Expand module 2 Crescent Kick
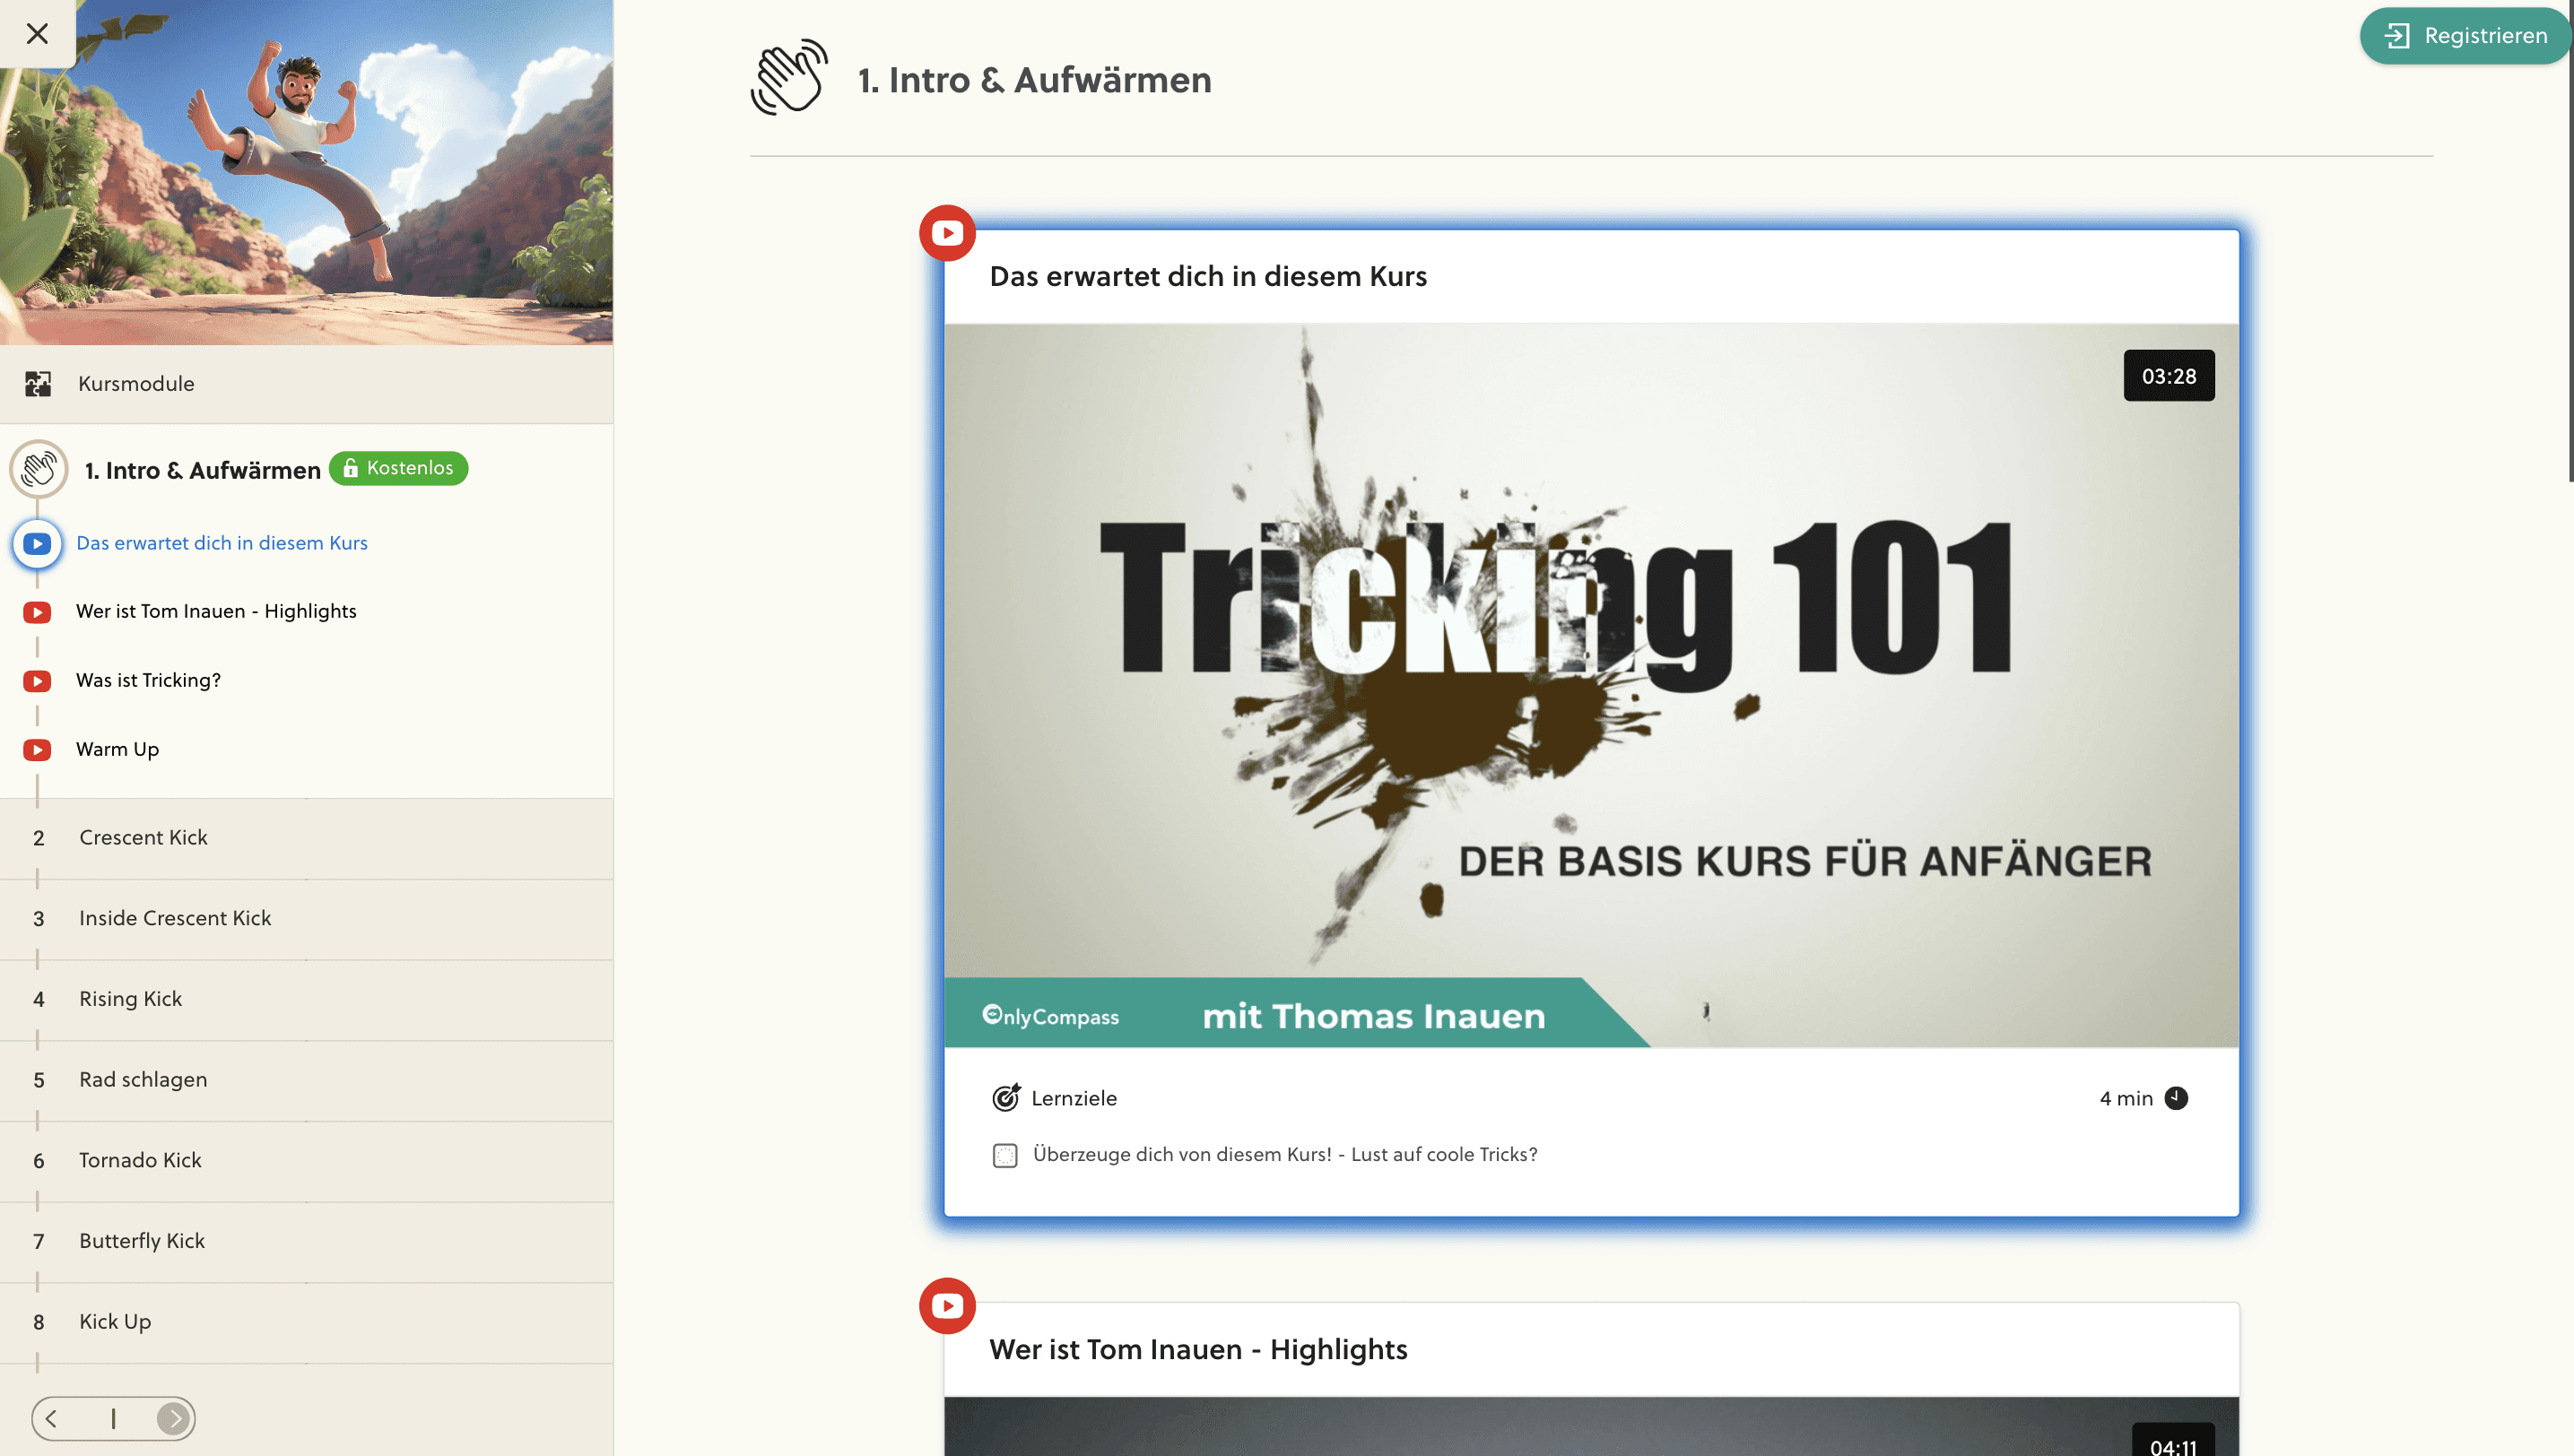This screenshot has width=2574, height=1456. coord(306,838)
